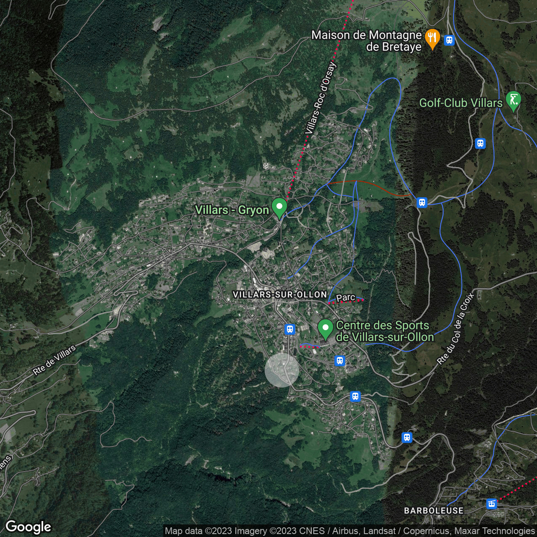The height and width of the screenshot is (537, 537).
Task: Click the Google logo
Action: click(28, 527)
